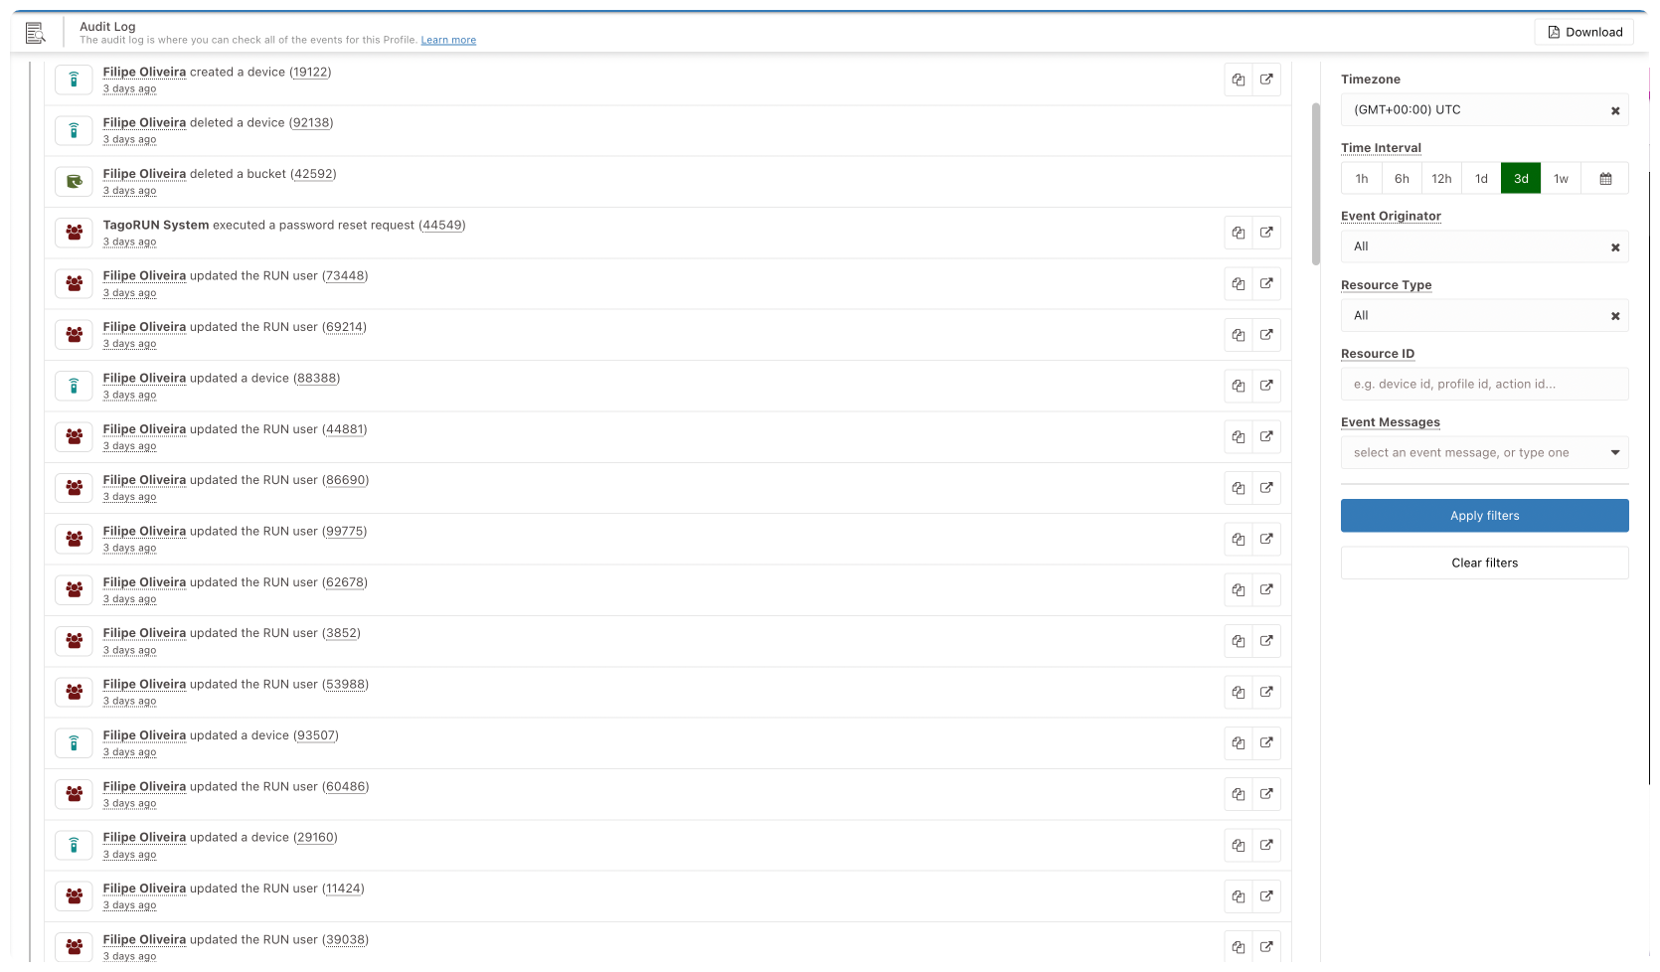The width and height of the screenshot is (1660, 972).
Task: Open resource ID 42592 link
Action: (313, 174)
